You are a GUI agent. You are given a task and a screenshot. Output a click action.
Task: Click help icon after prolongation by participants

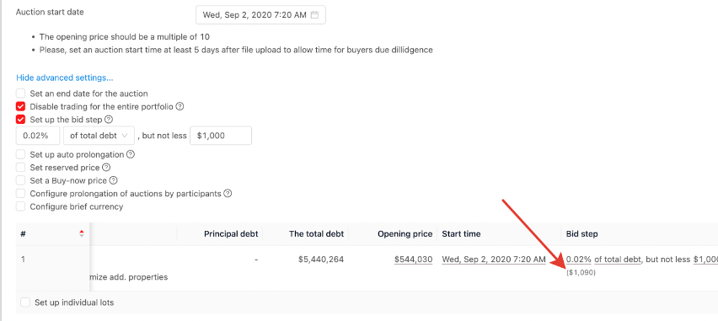[x=228, y=193]
